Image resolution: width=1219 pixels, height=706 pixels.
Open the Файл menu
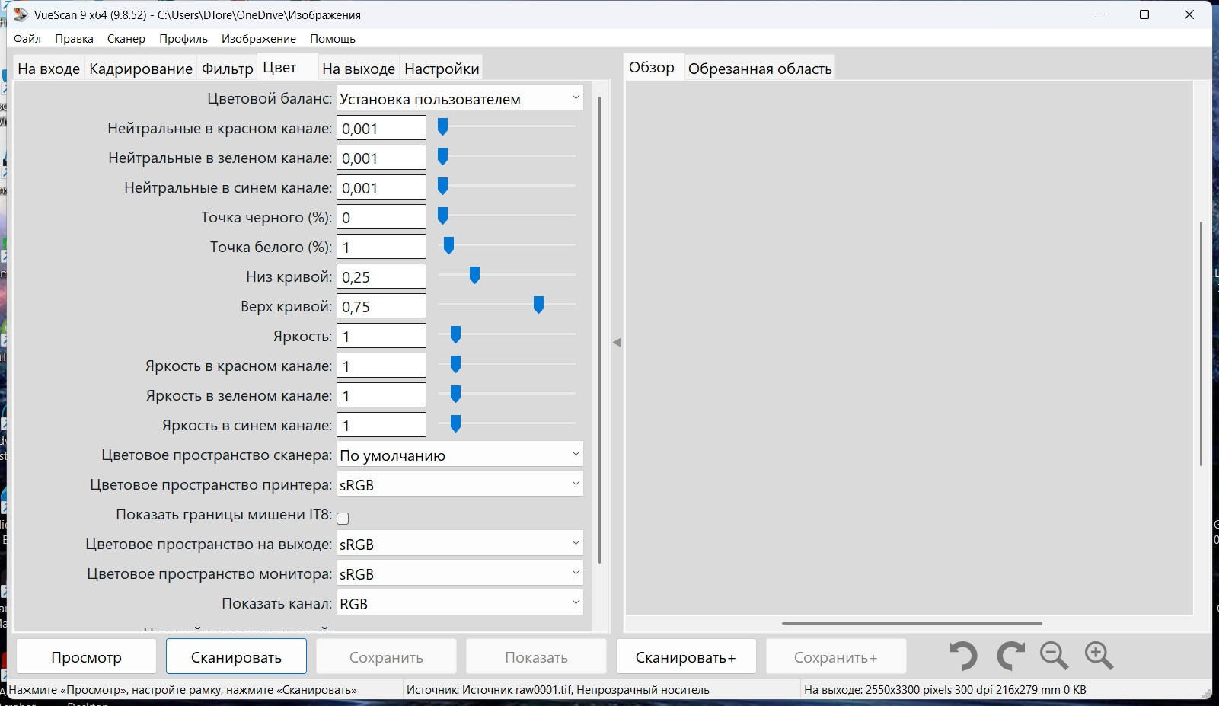pos(27,38)
